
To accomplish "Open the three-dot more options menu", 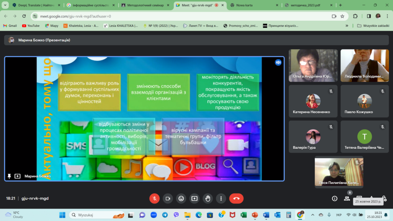I will point(221,198).
